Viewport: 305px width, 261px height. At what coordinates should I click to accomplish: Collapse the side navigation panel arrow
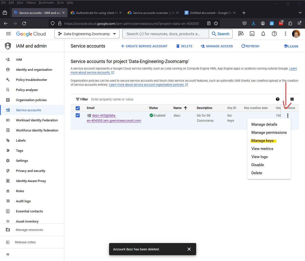[x=8, y=254]
